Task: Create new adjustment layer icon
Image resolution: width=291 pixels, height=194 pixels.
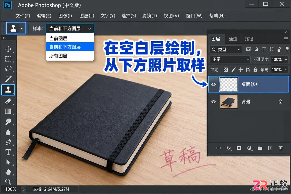Action: (x=249, y=148)
